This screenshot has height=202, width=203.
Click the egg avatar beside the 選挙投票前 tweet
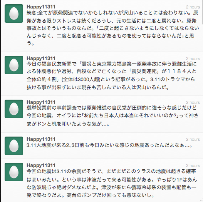(14, 109)
